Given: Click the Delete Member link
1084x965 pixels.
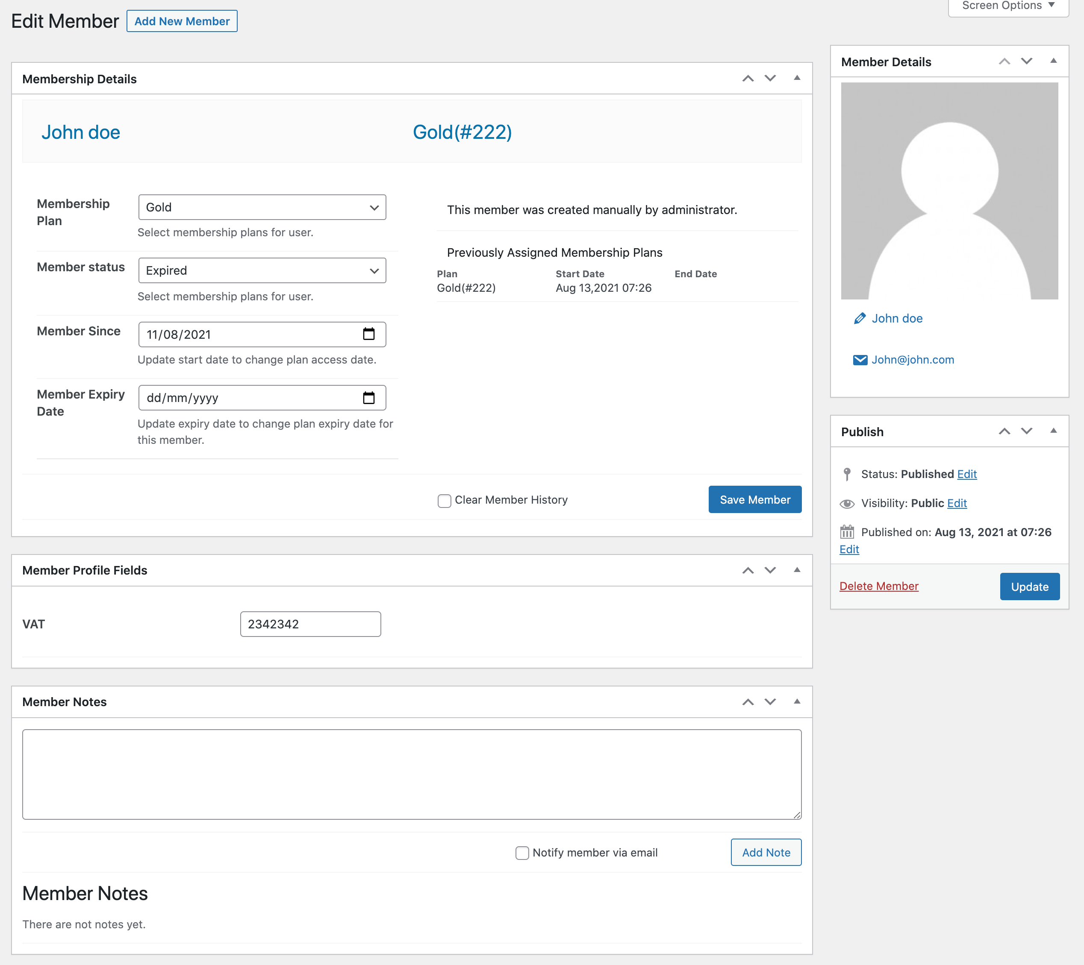Looking at the screenshot, I should click(879, 586).
